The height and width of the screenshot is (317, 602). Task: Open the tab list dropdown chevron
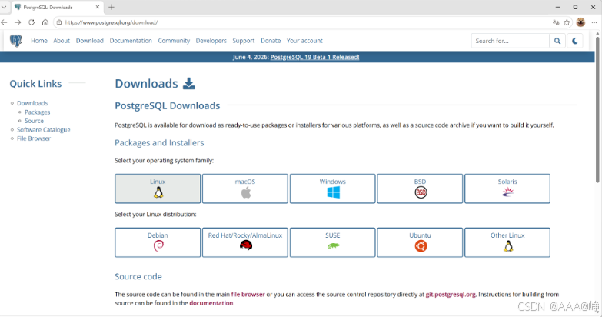4,7
